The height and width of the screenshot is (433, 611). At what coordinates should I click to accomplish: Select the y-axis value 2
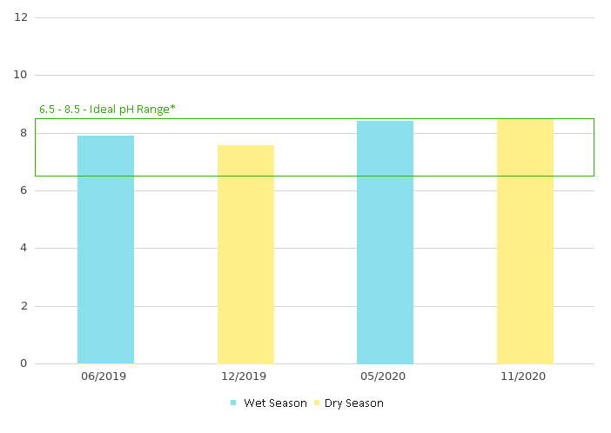23,306
